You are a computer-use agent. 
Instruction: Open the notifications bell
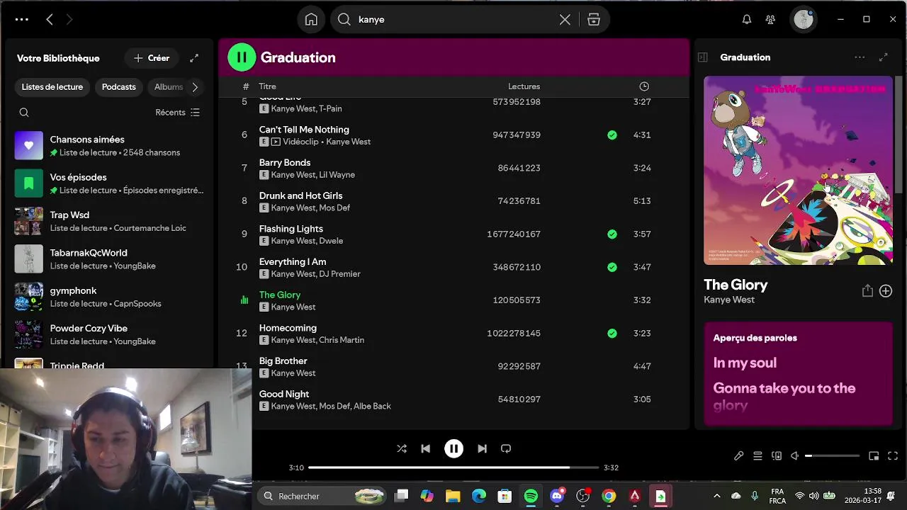pos(747,20)
